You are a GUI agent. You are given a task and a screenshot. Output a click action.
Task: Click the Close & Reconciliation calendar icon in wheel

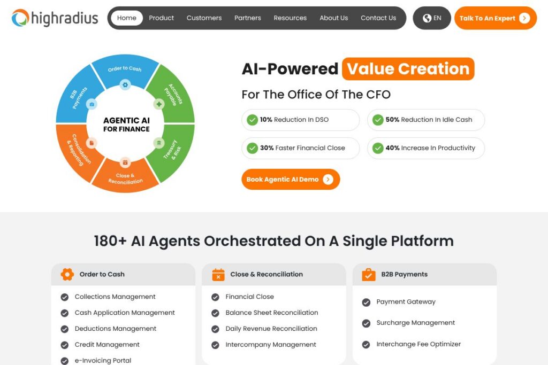pos(125,162)
